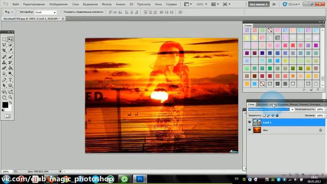Open the Файл menu
Screen dimensions: 327x184
(16, 4)
